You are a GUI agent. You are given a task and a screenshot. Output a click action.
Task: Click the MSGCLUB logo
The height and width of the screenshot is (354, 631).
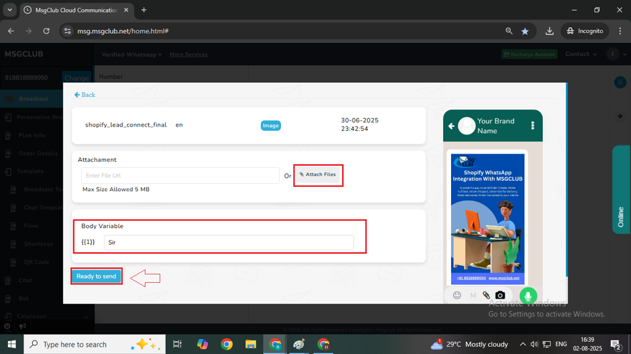click(24, 54)
